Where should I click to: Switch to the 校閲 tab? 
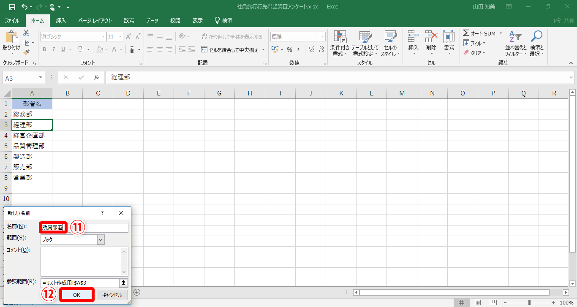(x=175, y=20)
